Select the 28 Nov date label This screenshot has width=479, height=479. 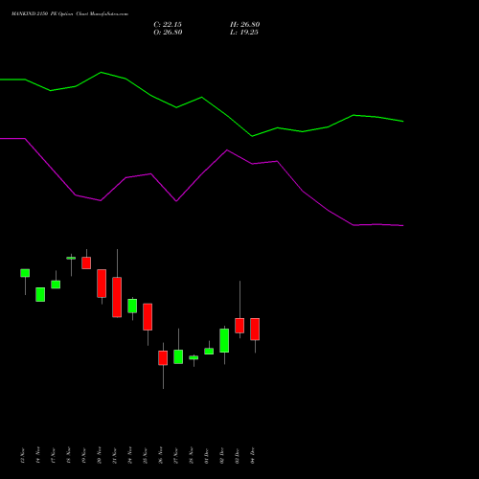point(191,455)
